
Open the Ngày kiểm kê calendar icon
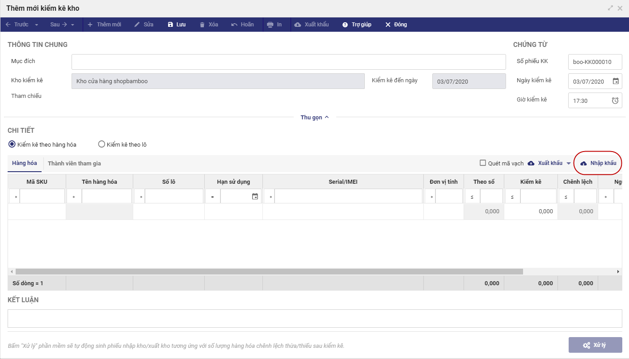coord(616,81)
